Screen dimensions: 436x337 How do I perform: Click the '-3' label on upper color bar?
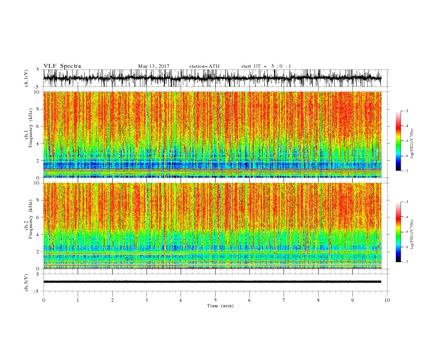[x=406, y=111]
